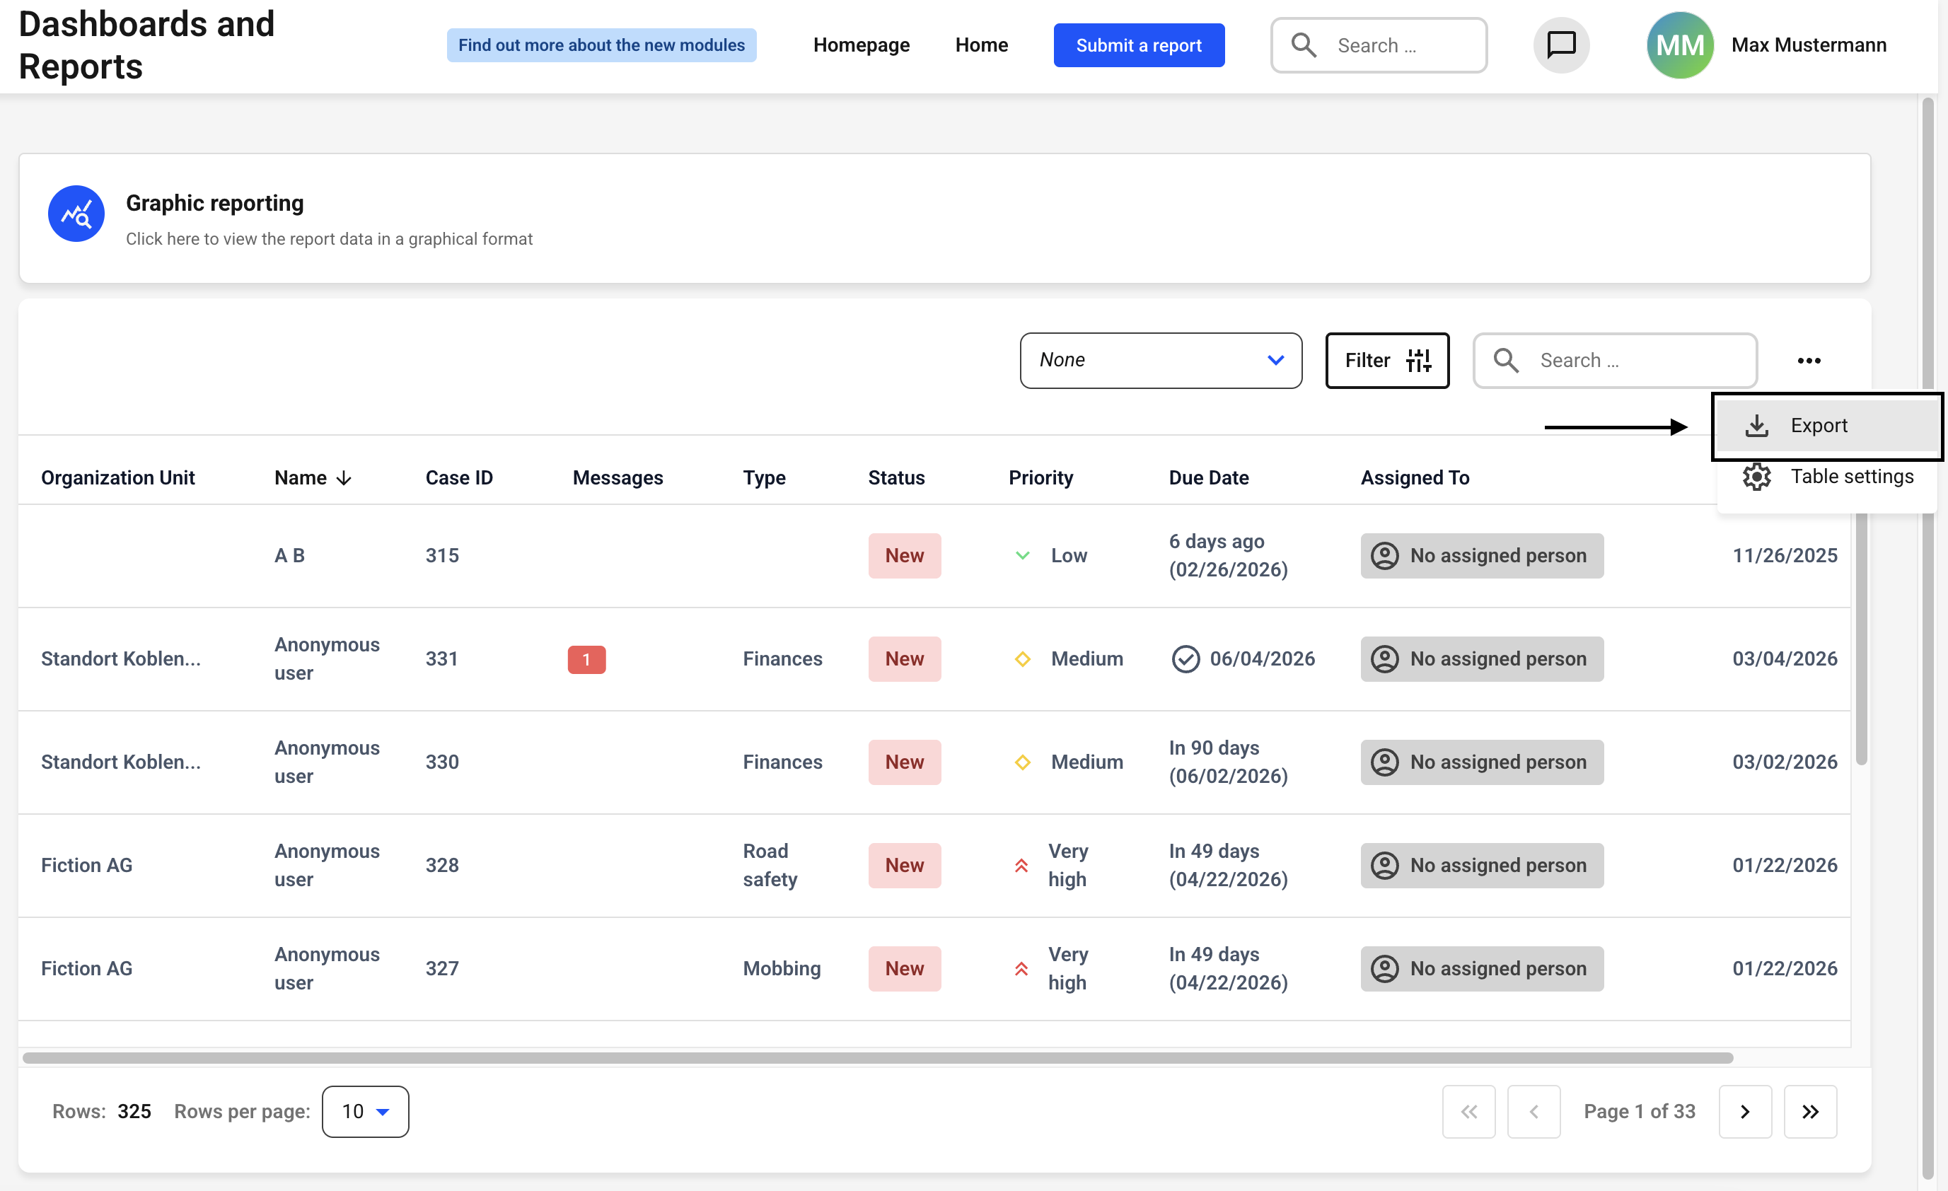
Task: Expand the None dropdown
Action: point(1160,361)
